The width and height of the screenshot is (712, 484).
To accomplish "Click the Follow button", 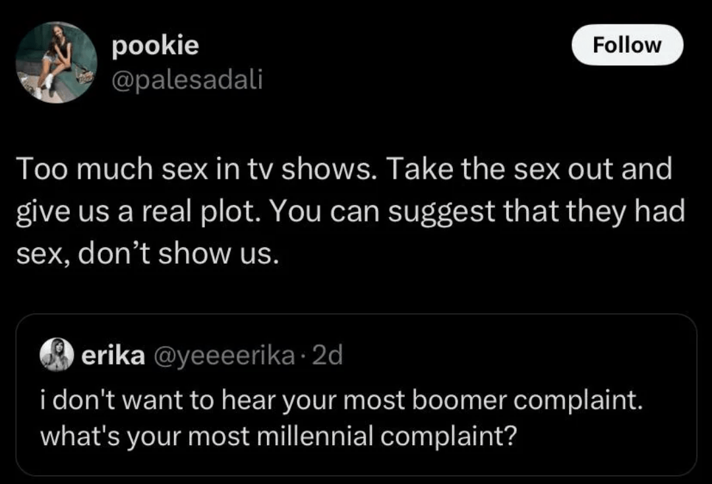I will tap(626, 45).
